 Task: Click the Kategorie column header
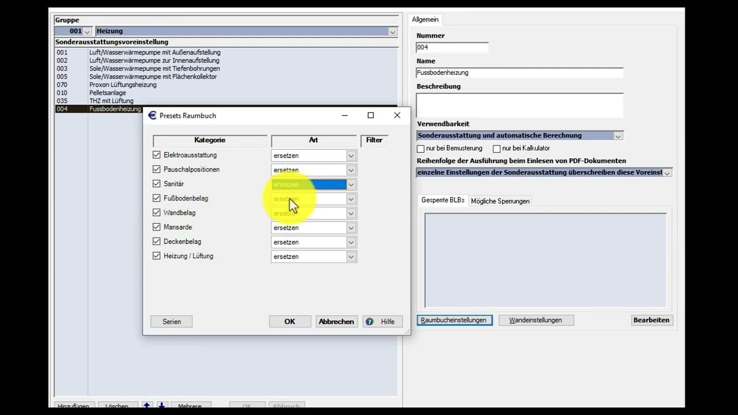pyautogui.click(x=210, y=140)
